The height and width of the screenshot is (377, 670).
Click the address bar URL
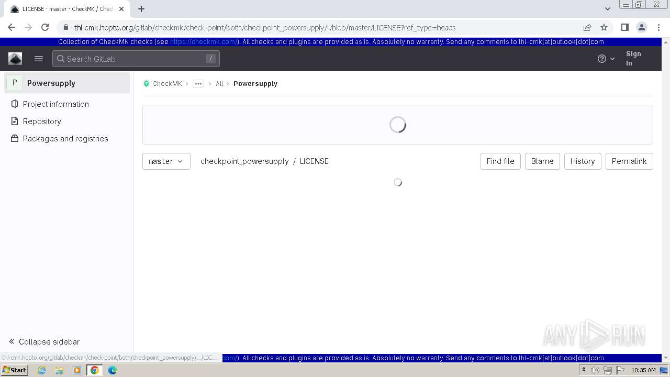(265, 28)
